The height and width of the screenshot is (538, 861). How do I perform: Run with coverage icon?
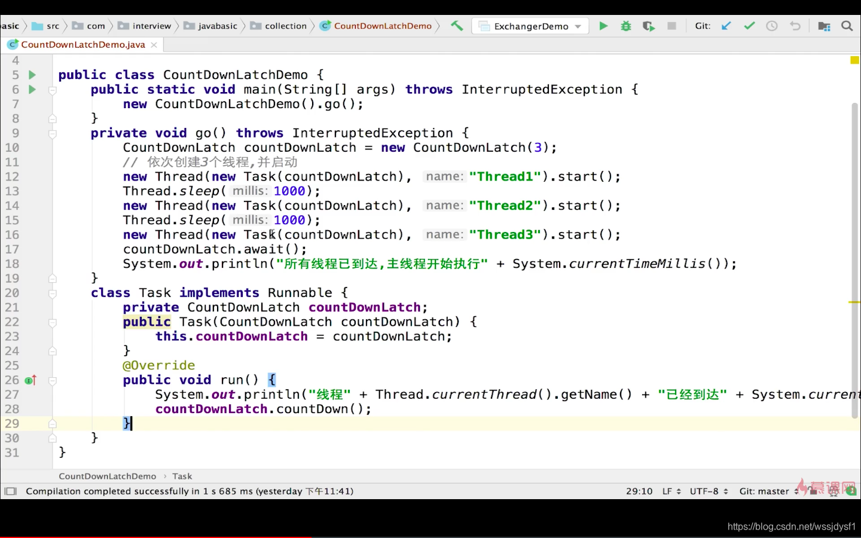point(649,26)
